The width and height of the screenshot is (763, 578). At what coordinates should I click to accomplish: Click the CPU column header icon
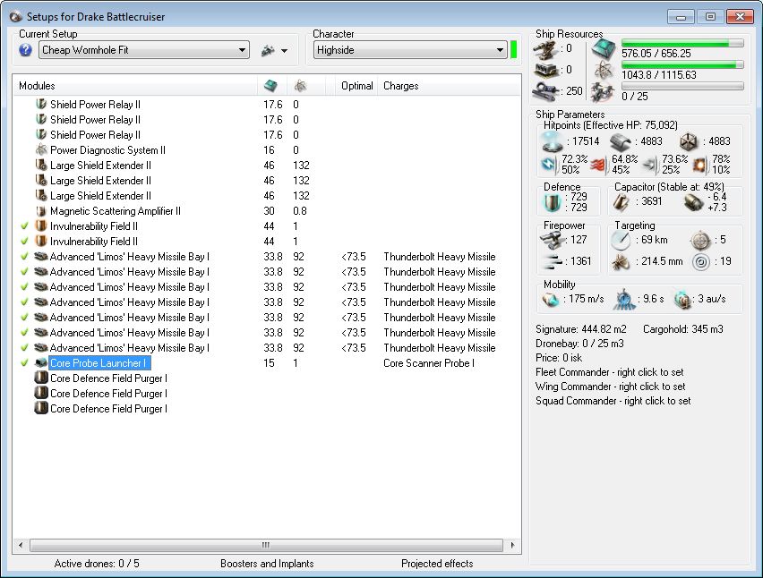pyautogui.click(x=271, y=86)
